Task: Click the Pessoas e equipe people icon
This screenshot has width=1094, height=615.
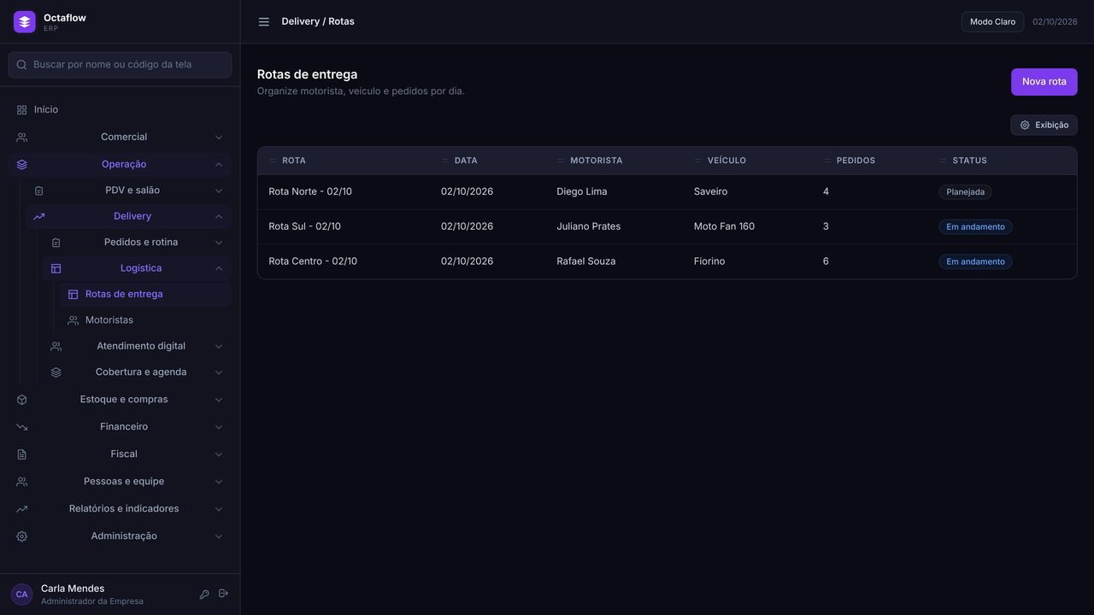Action: click(22, 482)
